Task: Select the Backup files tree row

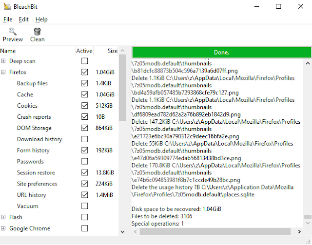Action: (x=59, y=83)
